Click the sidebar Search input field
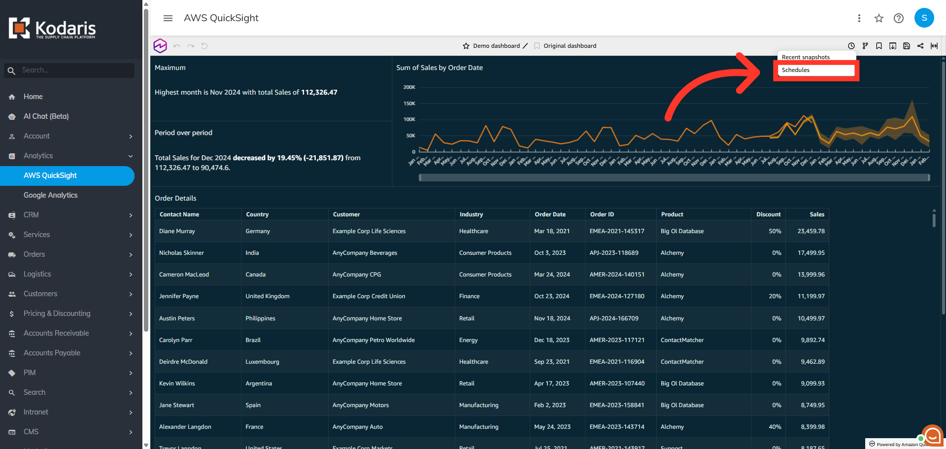The image size is (946, 449). (x=69, y=70)
